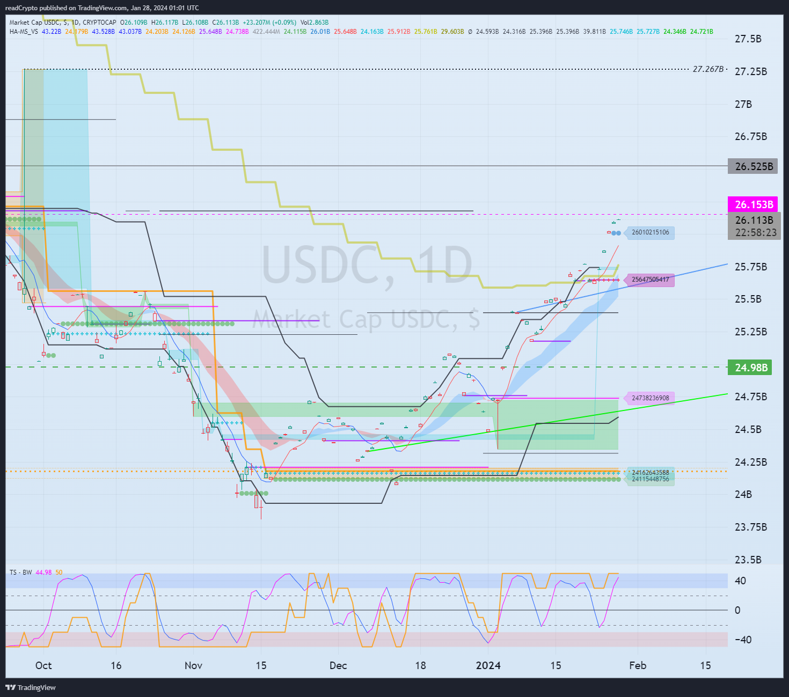789x697 pixels.
Task: Select the TS - BW indicator legend name
Action: (21, 573)
